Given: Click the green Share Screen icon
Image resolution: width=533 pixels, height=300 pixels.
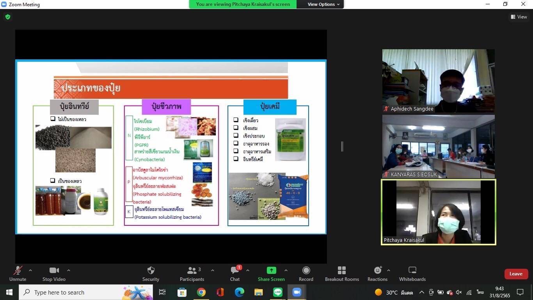Looking at the screenshot, I should [271, 270].
